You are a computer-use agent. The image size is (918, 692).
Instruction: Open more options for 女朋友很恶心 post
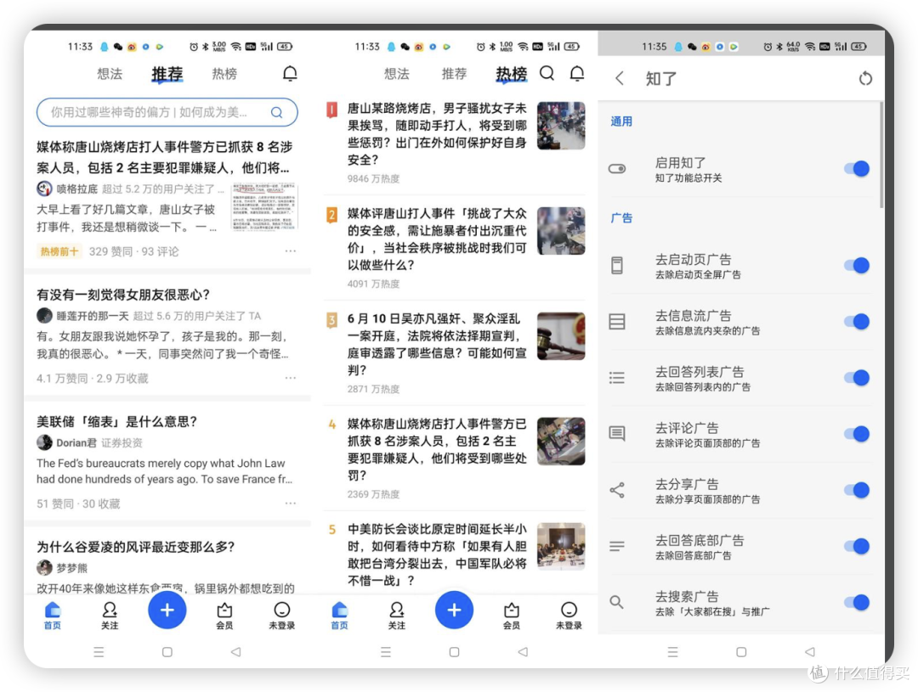tap(291, 378)
